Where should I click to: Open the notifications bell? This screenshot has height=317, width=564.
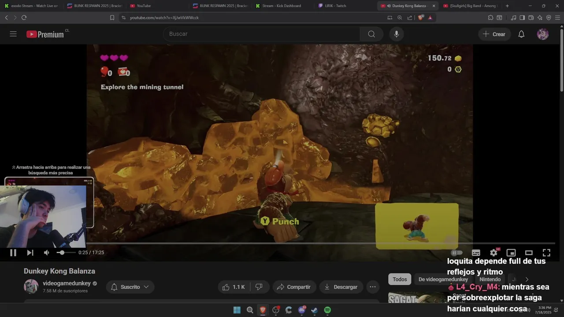tap(521, 34)
